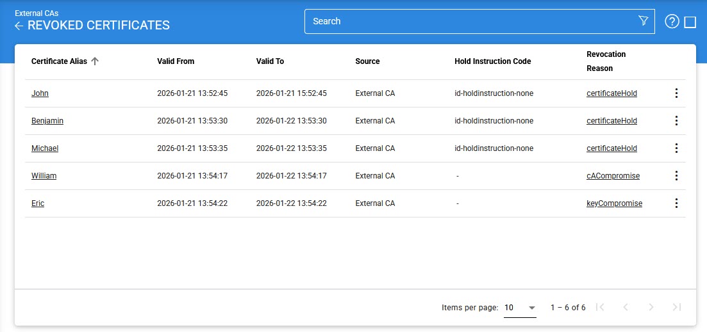Viewport: 707px width, 332px height.
Task: Open the search filter funnel icon
Action: coord(644,21)
